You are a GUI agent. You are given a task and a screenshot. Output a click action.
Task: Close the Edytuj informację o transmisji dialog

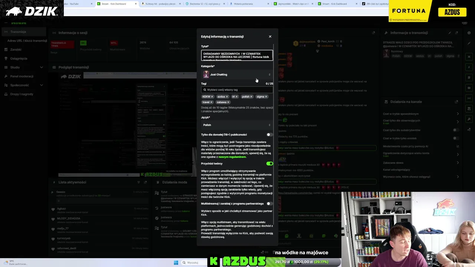[270, 36]
